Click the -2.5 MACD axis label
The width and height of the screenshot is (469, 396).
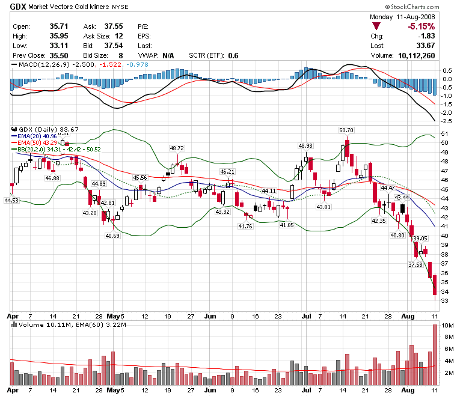447,121
